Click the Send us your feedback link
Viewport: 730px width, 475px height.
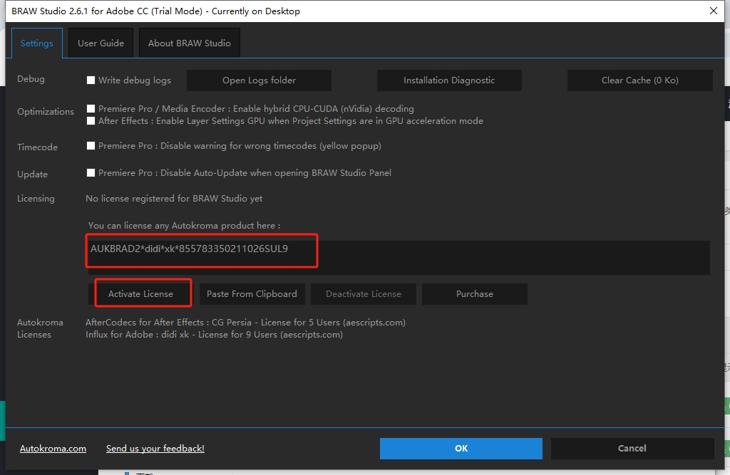[155, 449]
